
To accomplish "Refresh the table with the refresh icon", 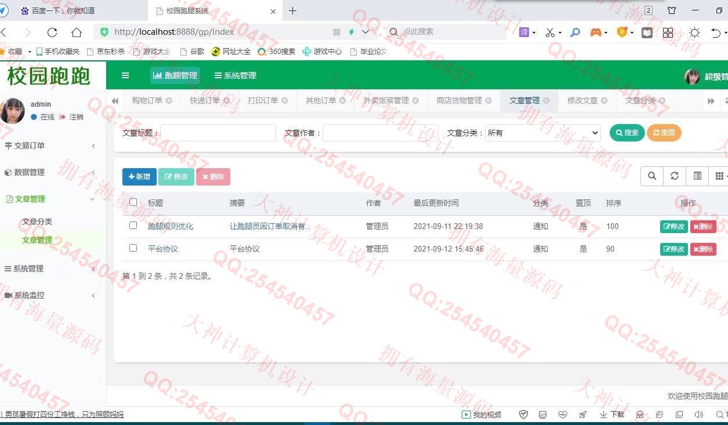I will click(675, 176).
